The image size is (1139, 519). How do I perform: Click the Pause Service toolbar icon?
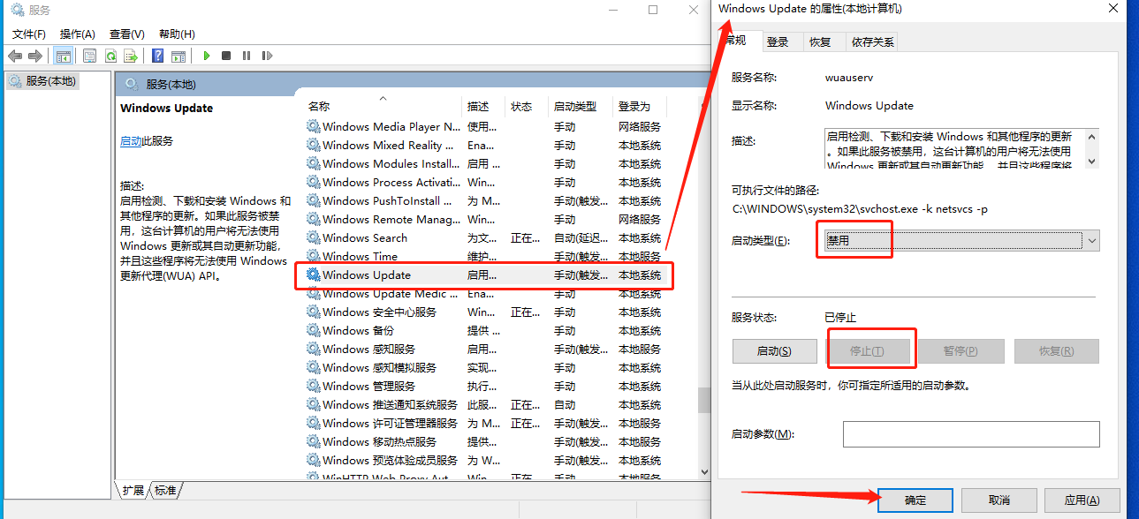coord(247,56)
